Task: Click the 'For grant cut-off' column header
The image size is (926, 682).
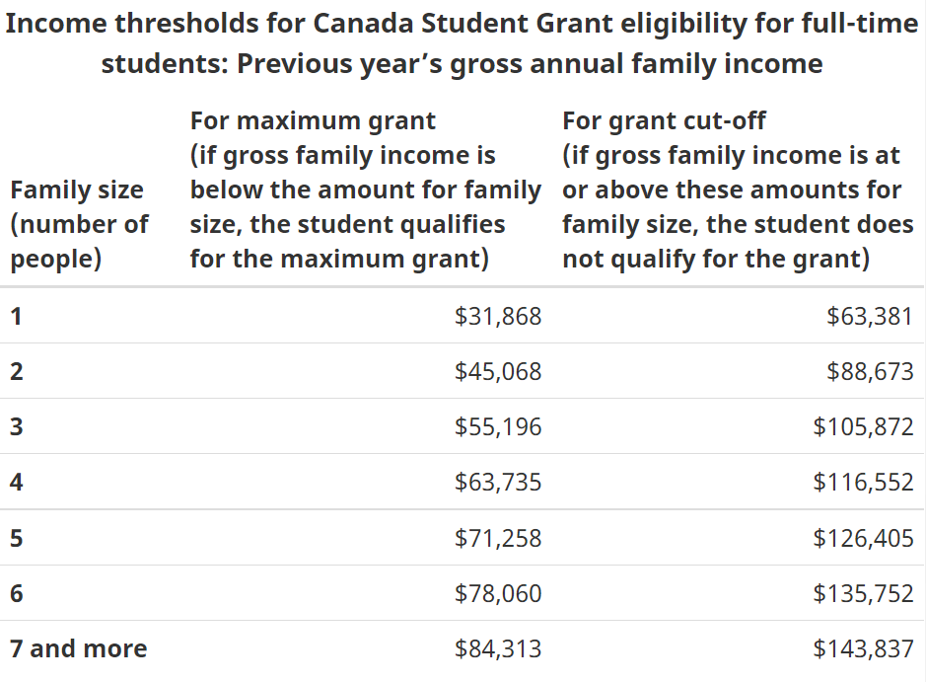Action: [737, 189]
